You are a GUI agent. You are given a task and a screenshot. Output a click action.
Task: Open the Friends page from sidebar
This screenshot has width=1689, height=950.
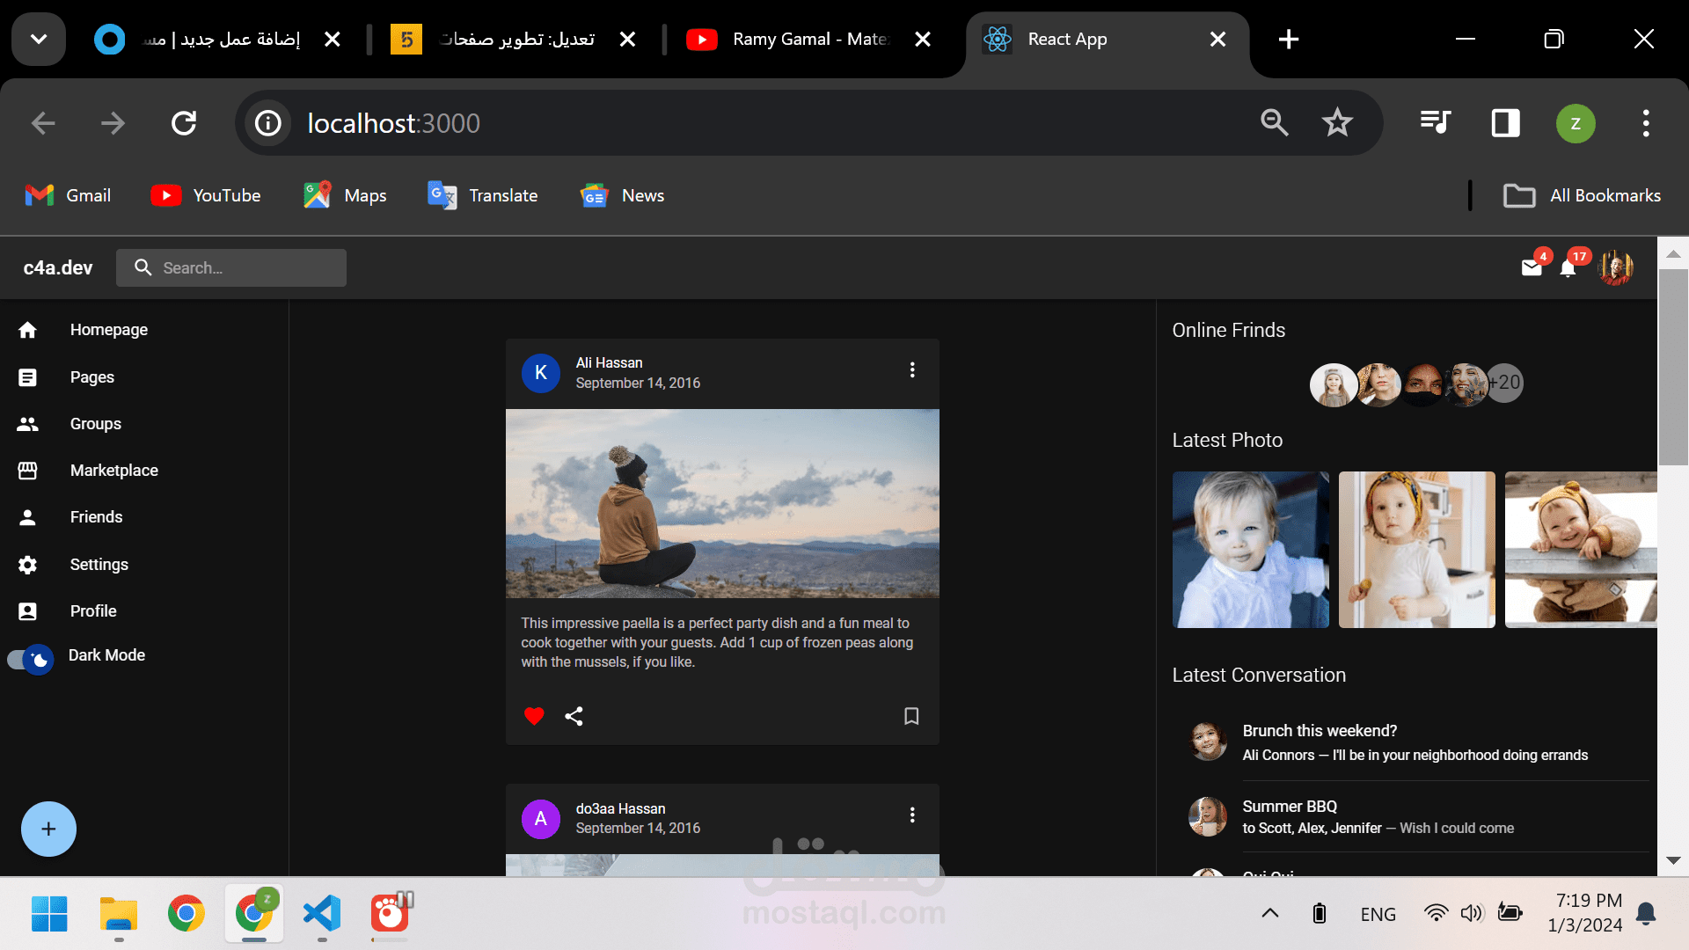(x=96, y=517)
